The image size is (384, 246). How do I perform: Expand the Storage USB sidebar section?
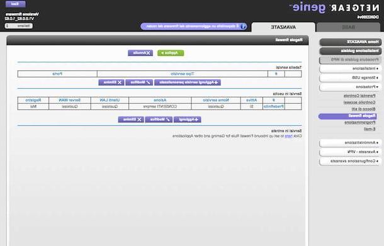[350, 77]
